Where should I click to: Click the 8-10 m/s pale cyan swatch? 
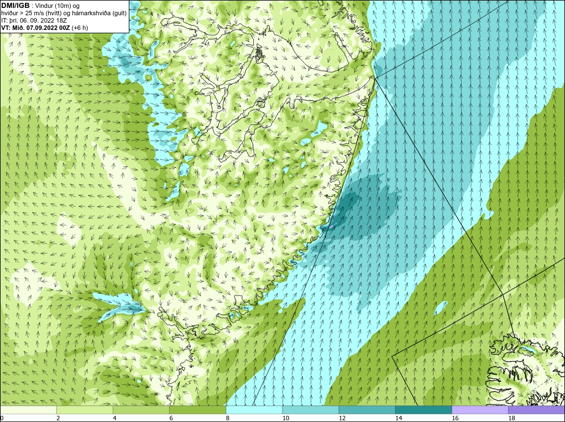pyautogui.click(x=254, y=410)
